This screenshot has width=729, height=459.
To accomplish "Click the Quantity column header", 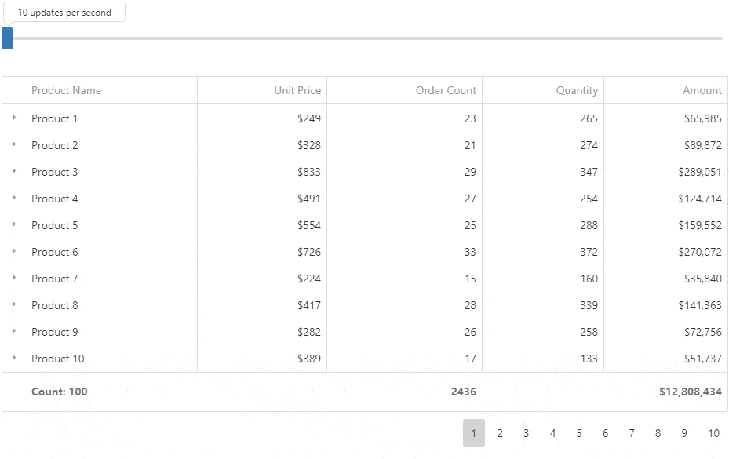I will coord(577,90).
